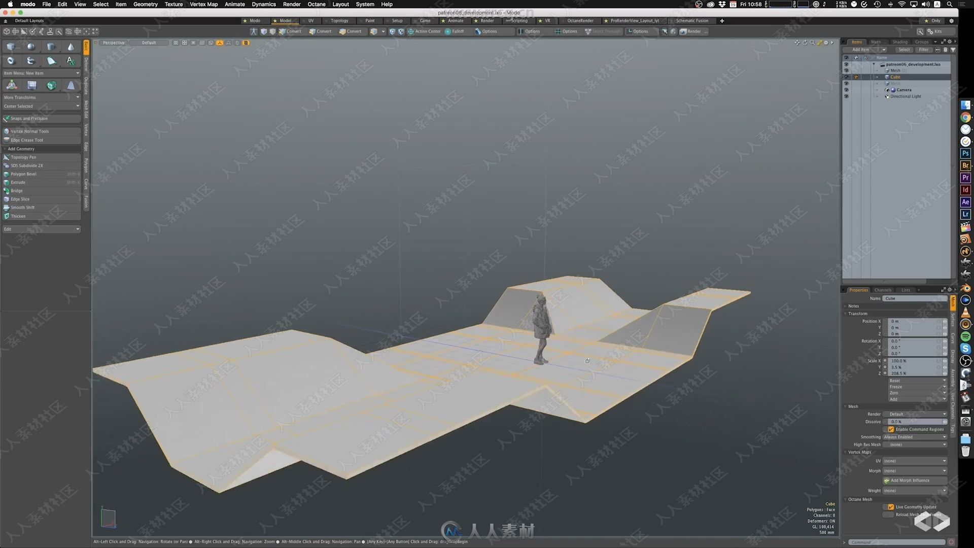Select the Polygon Bevel tool

click(x=23, y=174)
